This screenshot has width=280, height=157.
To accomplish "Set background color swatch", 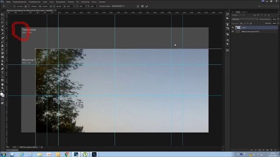I will (x=3, y=96).
